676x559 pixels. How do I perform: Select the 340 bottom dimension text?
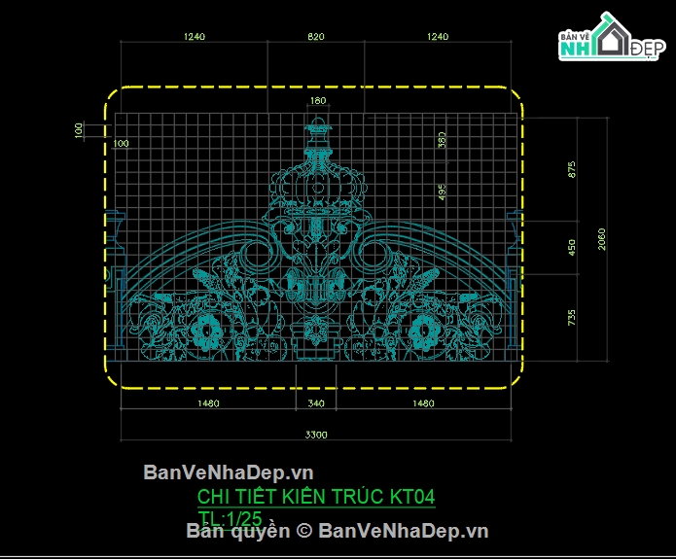click(x=316, y=402)
